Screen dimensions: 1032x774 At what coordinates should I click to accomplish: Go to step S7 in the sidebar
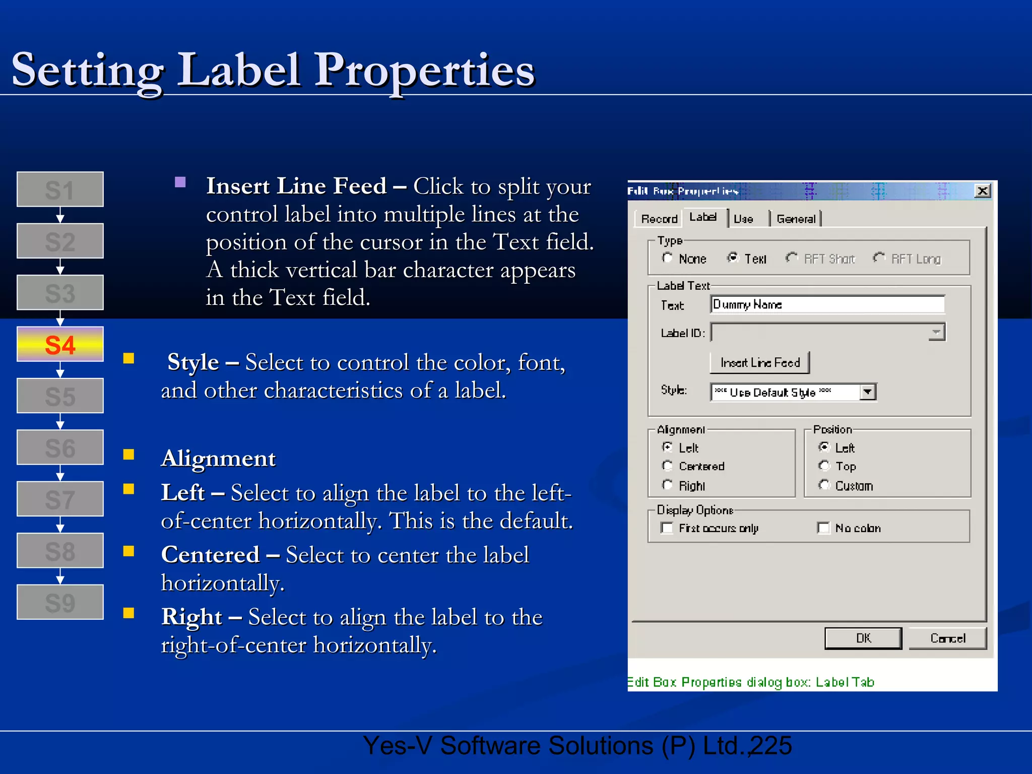[x=60, y=499]
